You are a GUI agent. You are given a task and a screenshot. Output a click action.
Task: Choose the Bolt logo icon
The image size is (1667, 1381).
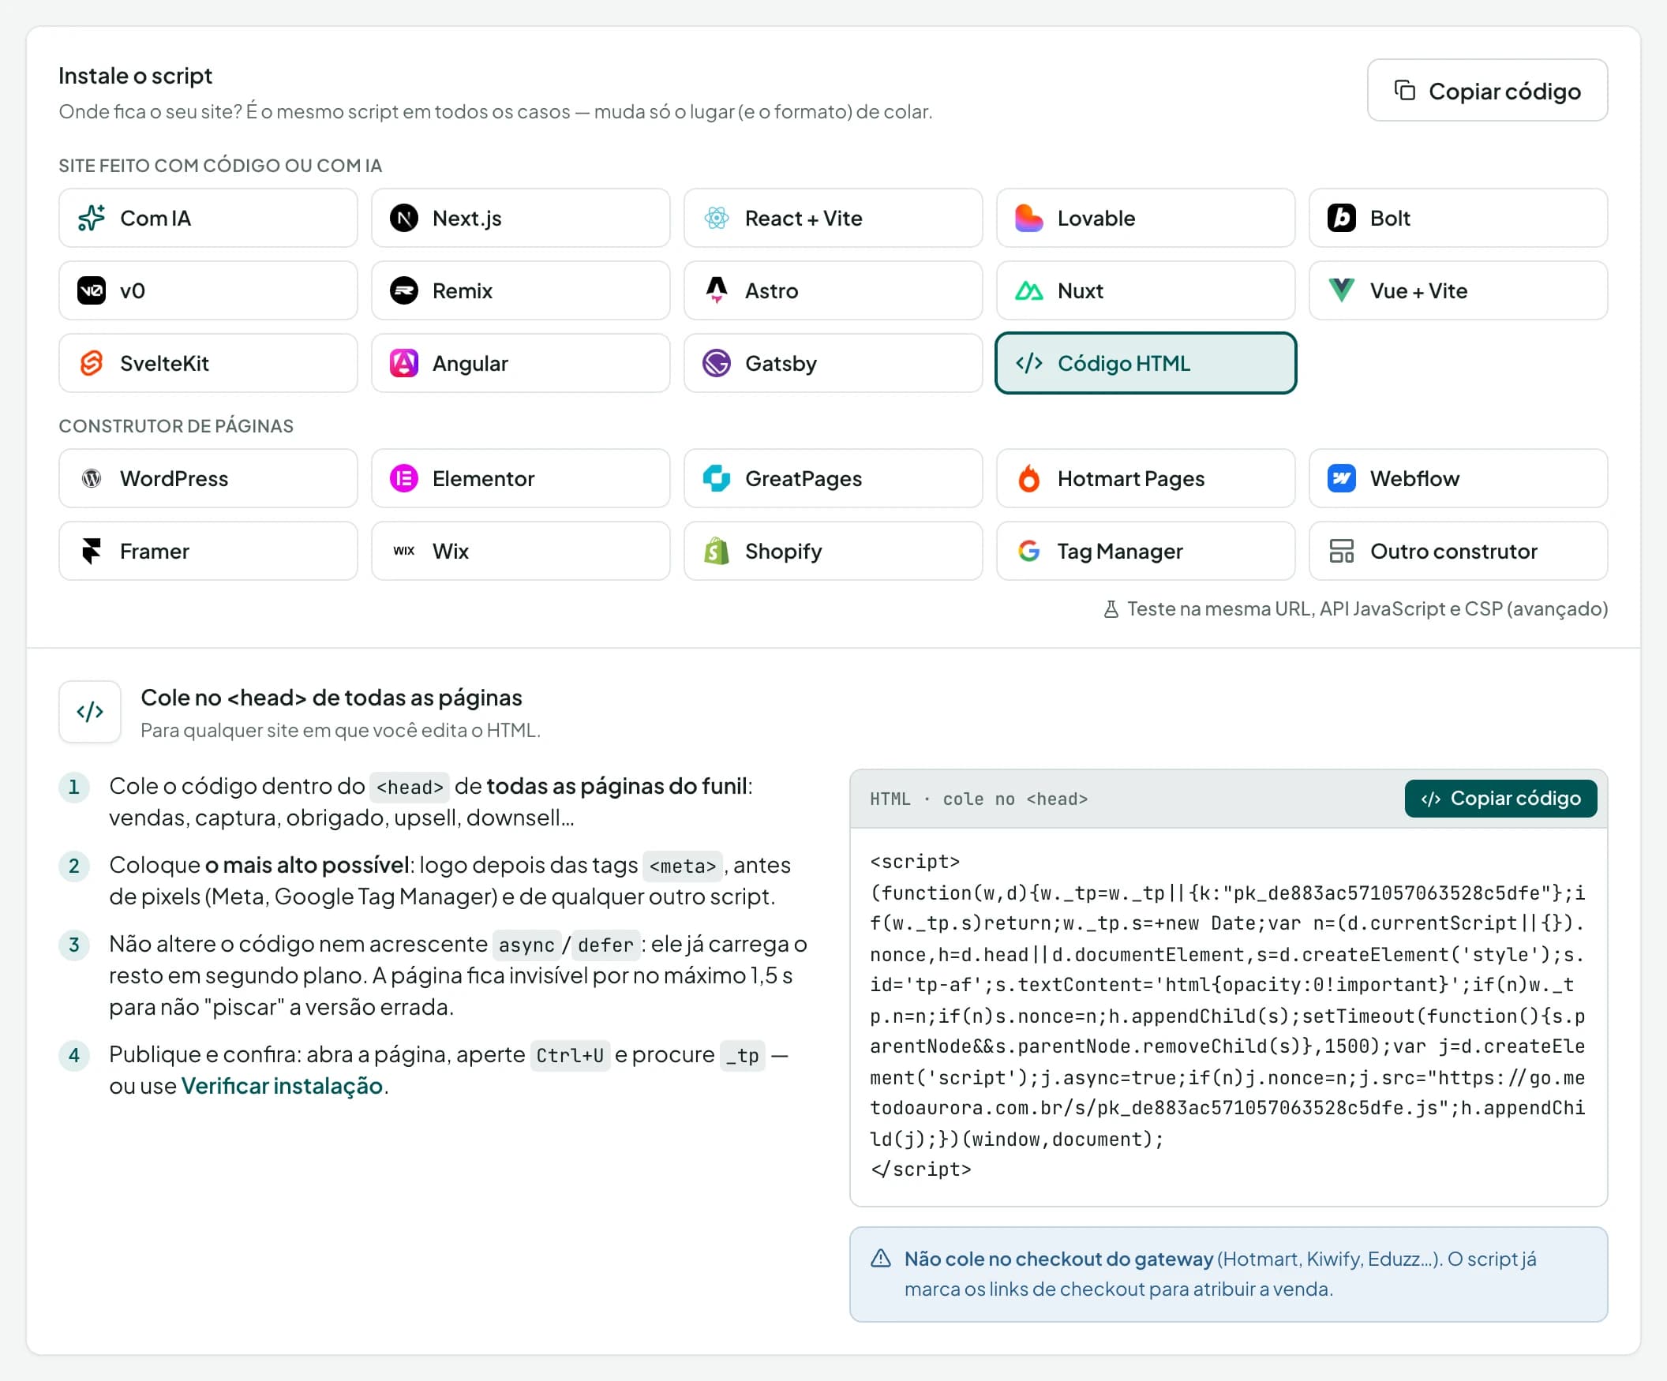(1342, 218)
